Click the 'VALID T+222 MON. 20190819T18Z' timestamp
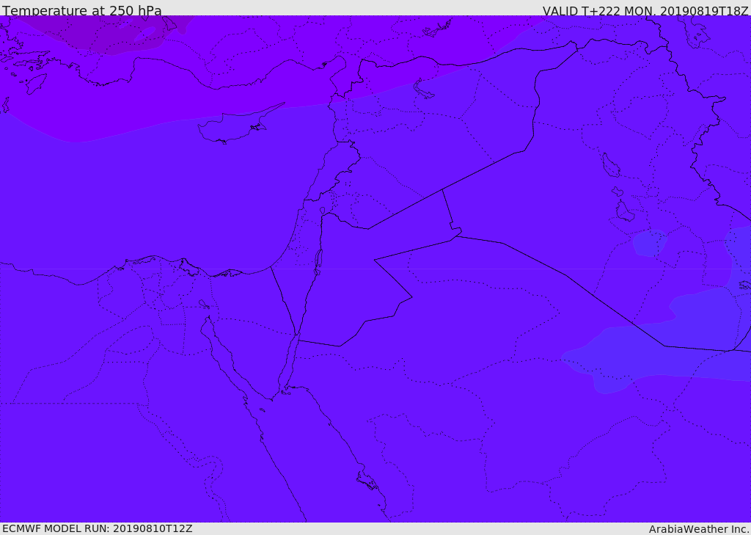Image resolution: width=751 pixels, height=535 pixels. pos(645,11)
